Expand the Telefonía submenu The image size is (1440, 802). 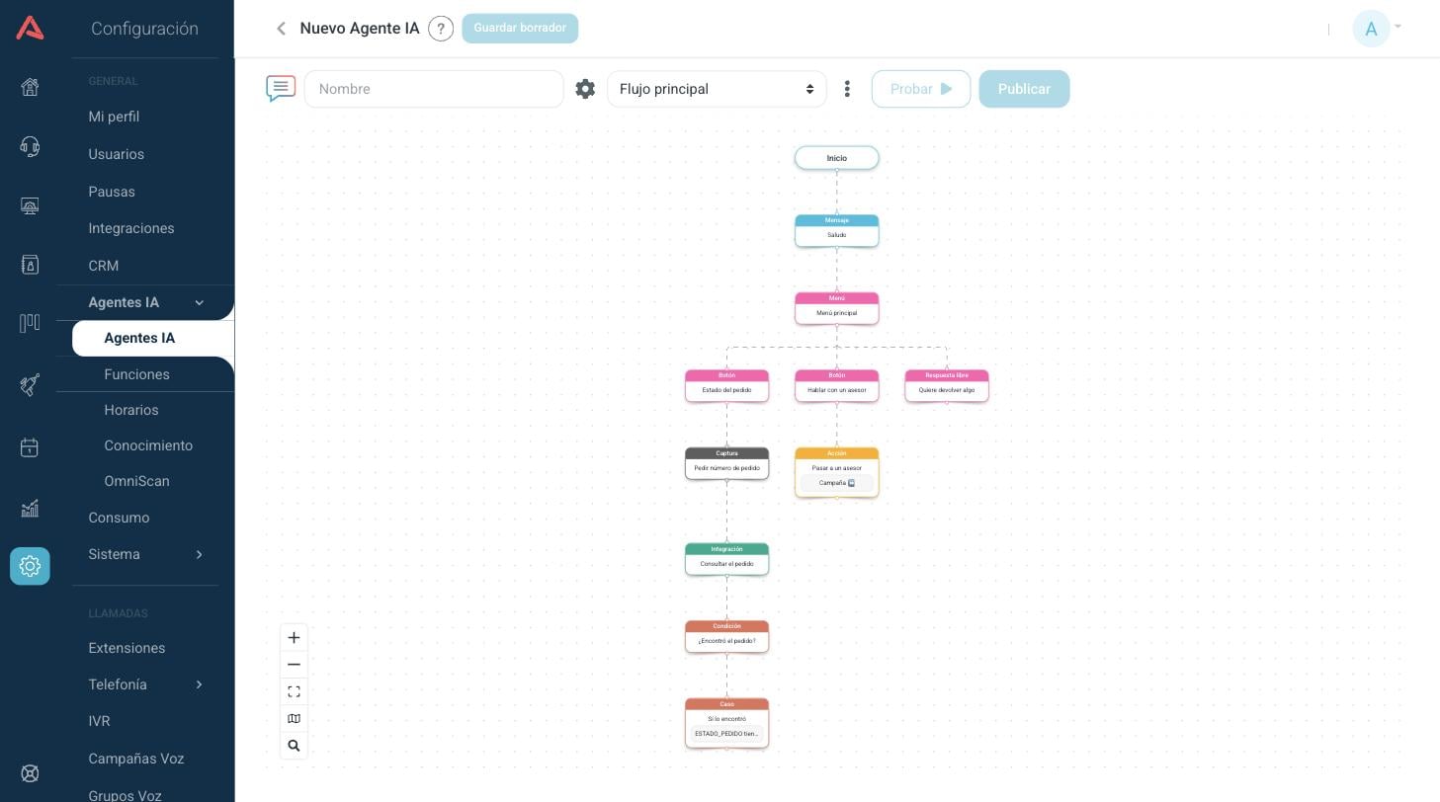click(199, 684)
